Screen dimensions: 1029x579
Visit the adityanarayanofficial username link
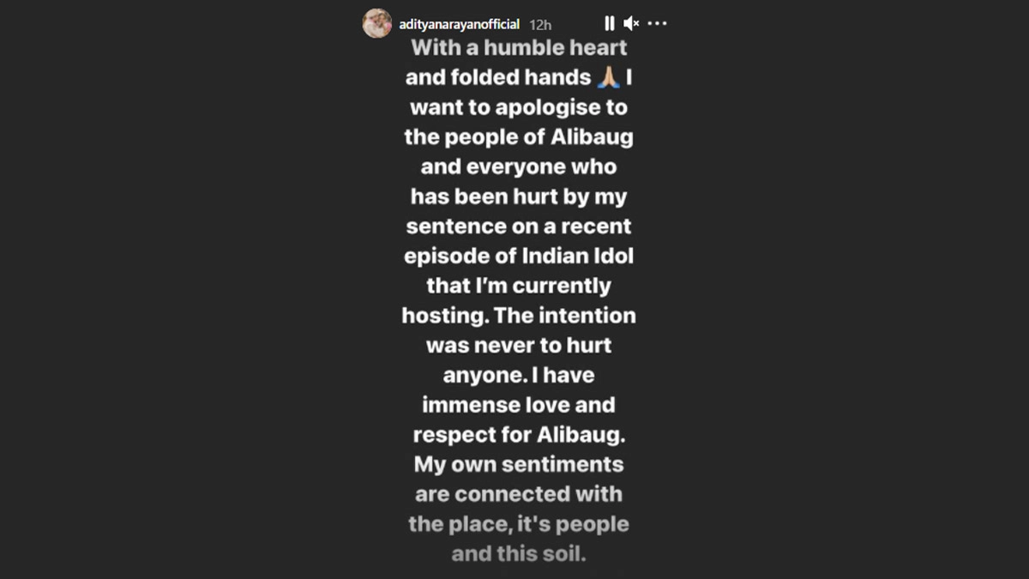(x=460, y=23)
